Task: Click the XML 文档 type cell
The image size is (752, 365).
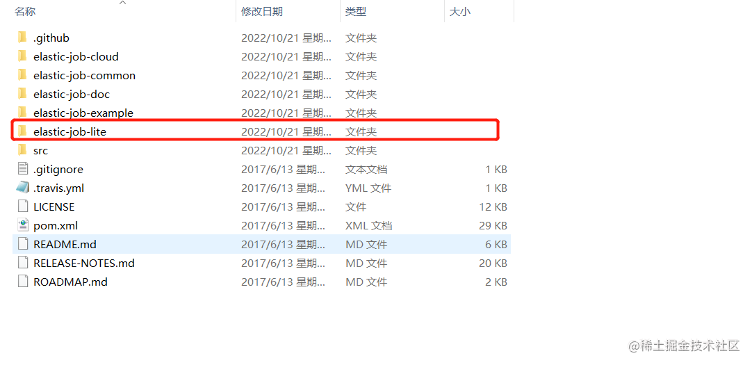Action: click(369, 225)
